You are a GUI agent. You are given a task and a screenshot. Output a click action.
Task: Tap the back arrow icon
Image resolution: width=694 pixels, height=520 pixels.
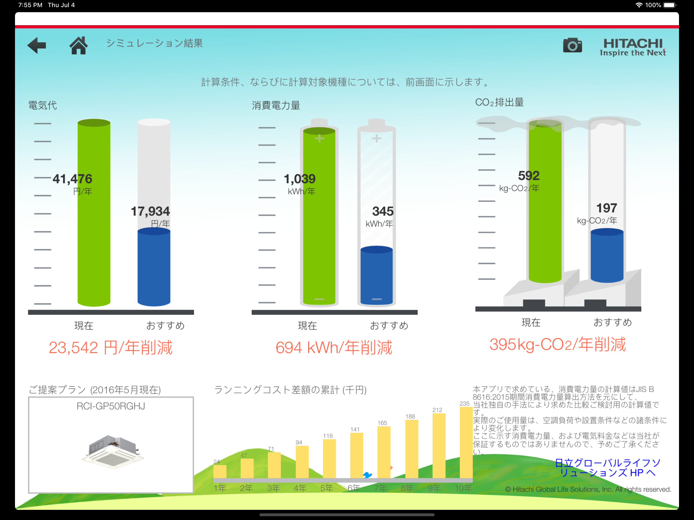click(x=37, y=45)
